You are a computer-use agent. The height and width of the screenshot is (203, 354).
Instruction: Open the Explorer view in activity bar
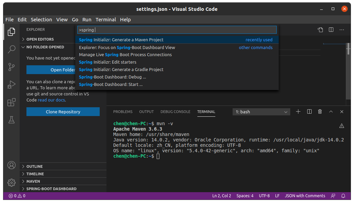click(11, 32)
